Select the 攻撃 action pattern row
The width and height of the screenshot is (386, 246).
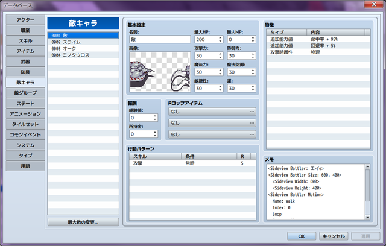point(192,163)
